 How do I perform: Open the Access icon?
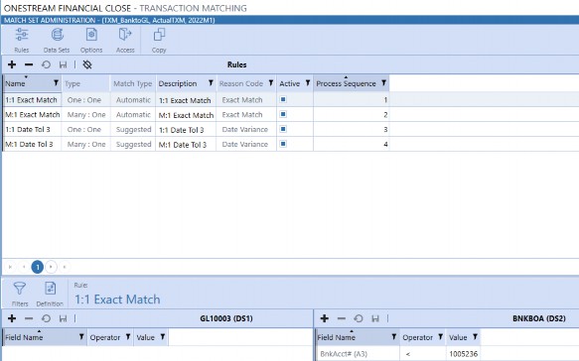pyautogui.click(x=125, y=41)
